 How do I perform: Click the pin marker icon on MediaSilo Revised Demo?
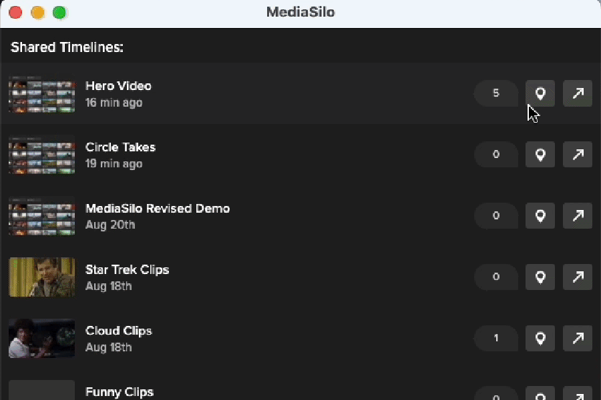click(x=540, y=215)
